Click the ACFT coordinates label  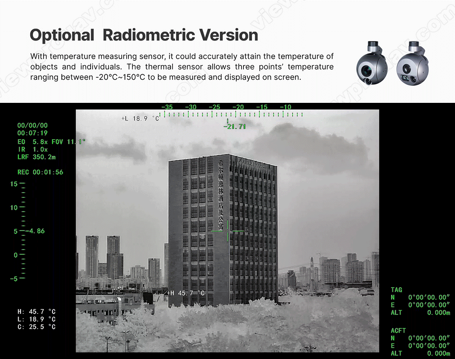coord(398,331)
